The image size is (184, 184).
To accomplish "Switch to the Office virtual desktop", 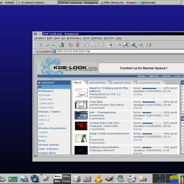I will tap(66, 176).
